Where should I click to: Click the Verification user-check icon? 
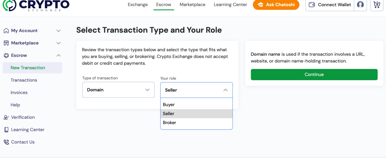6,117
